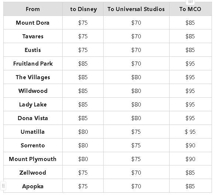Click the row drag handle beside Apopka
This screenshot has width=216, height=196.
tap(3, 186)
